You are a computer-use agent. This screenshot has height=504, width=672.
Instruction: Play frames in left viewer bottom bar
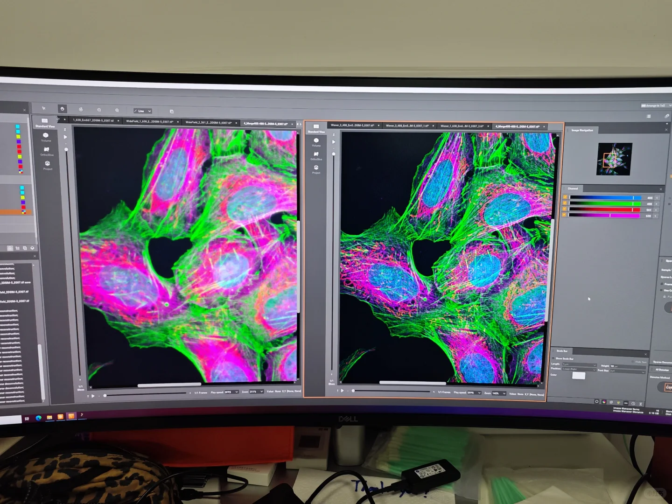[x=93, y=396]
